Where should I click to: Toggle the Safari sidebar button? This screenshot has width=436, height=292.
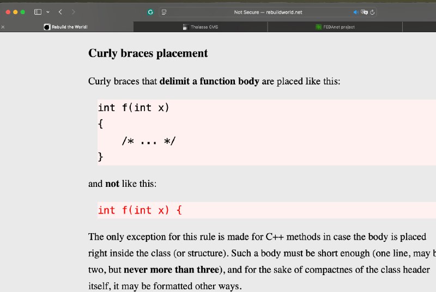[x=38, y=12]
